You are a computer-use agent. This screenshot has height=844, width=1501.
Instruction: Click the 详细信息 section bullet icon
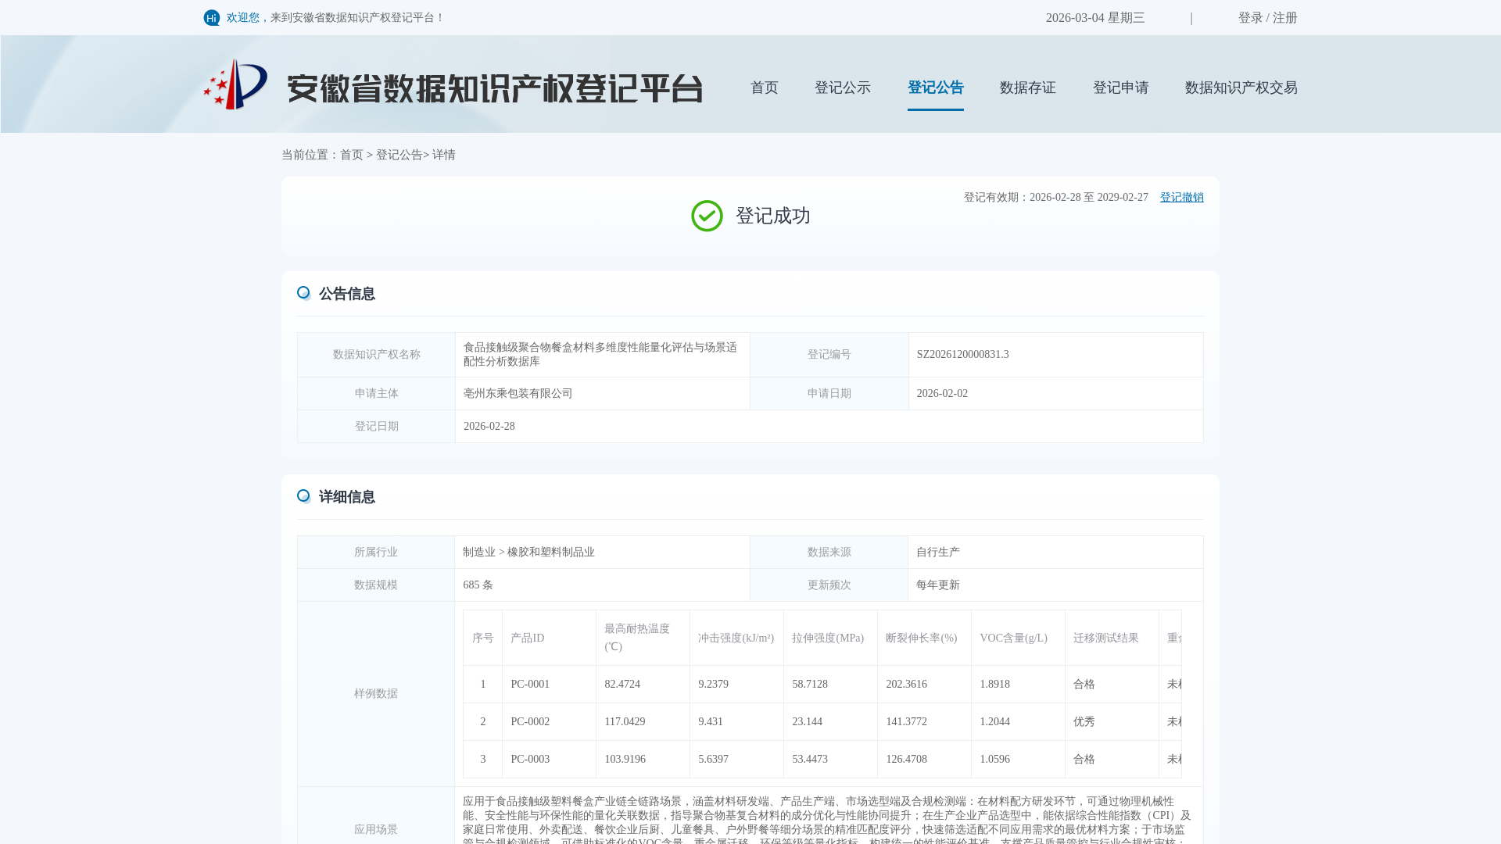click(x=304, y=496)
